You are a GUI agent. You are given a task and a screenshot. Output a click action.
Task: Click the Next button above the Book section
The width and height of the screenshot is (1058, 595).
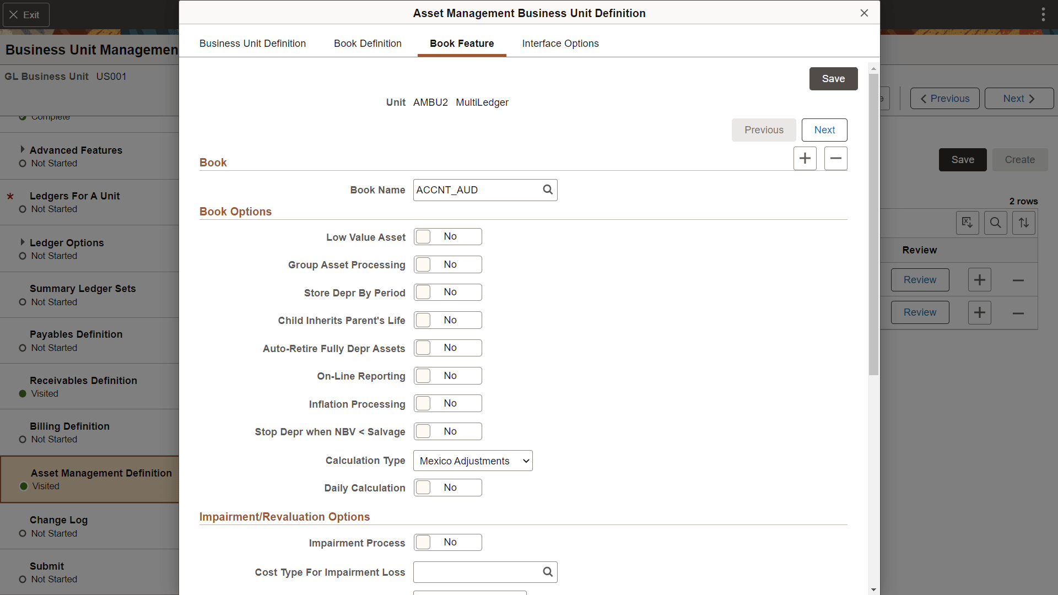[824, 129]
